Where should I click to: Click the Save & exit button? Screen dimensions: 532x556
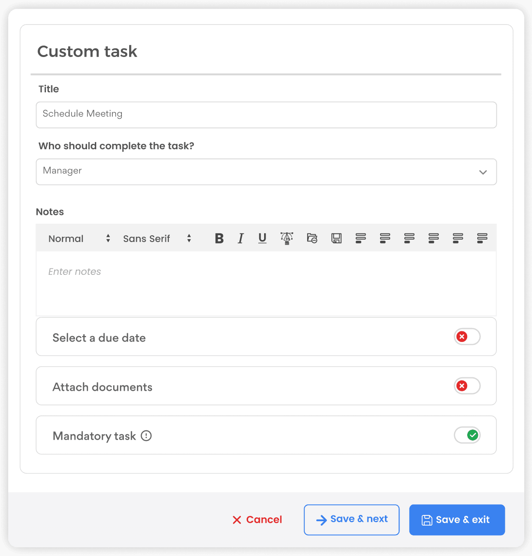(457, 520)
